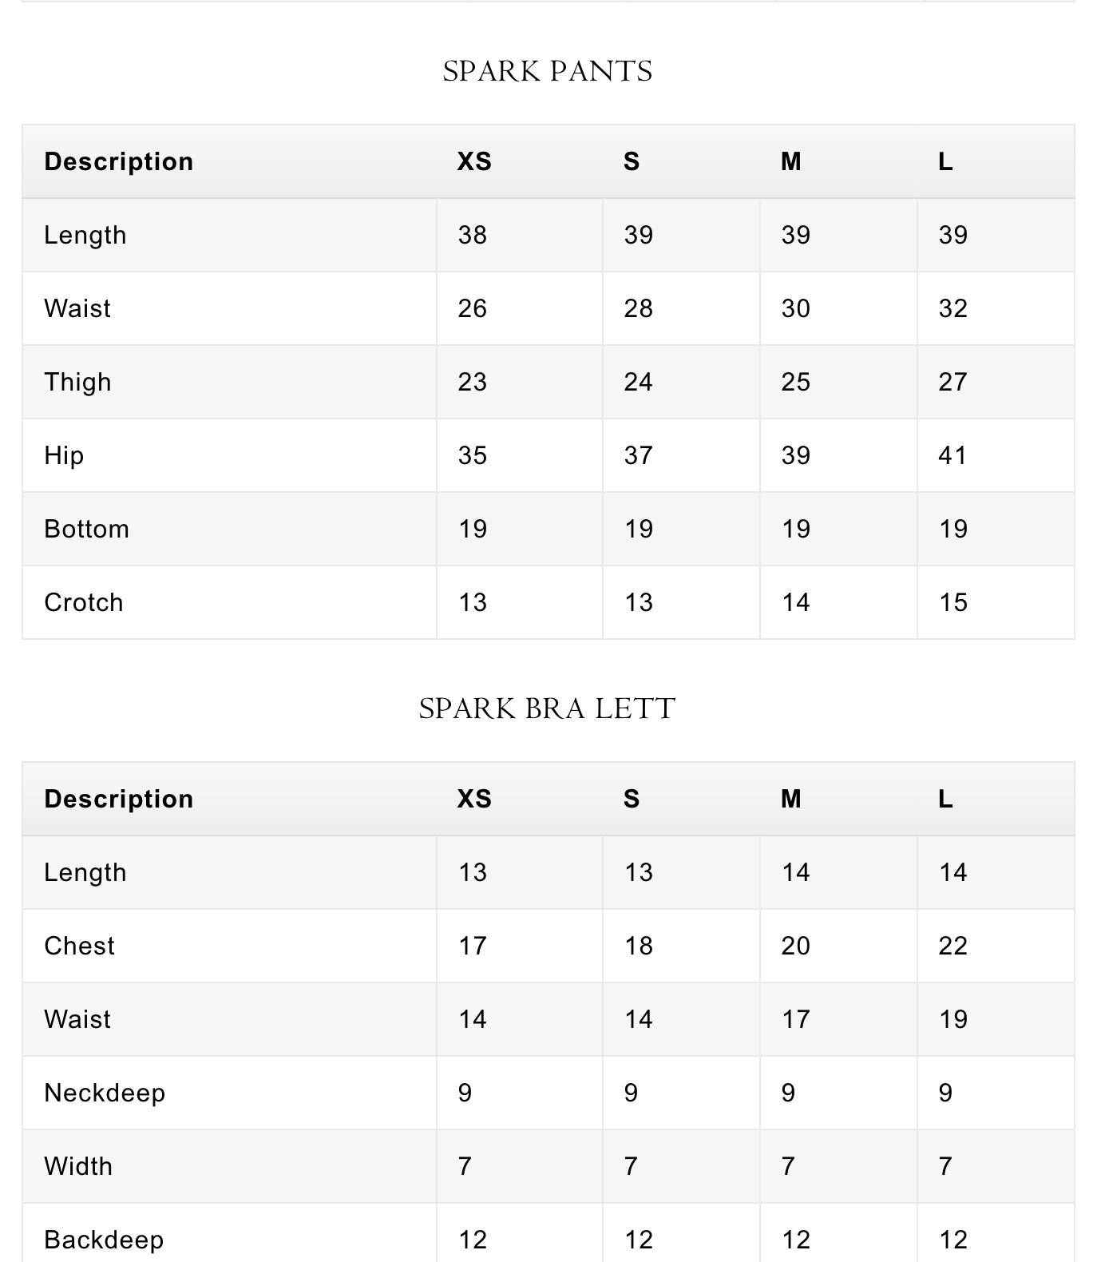This screenshot has width=1097, height=1262.
Task: Click the Crotch row label
Action: [x=84, y=603]
